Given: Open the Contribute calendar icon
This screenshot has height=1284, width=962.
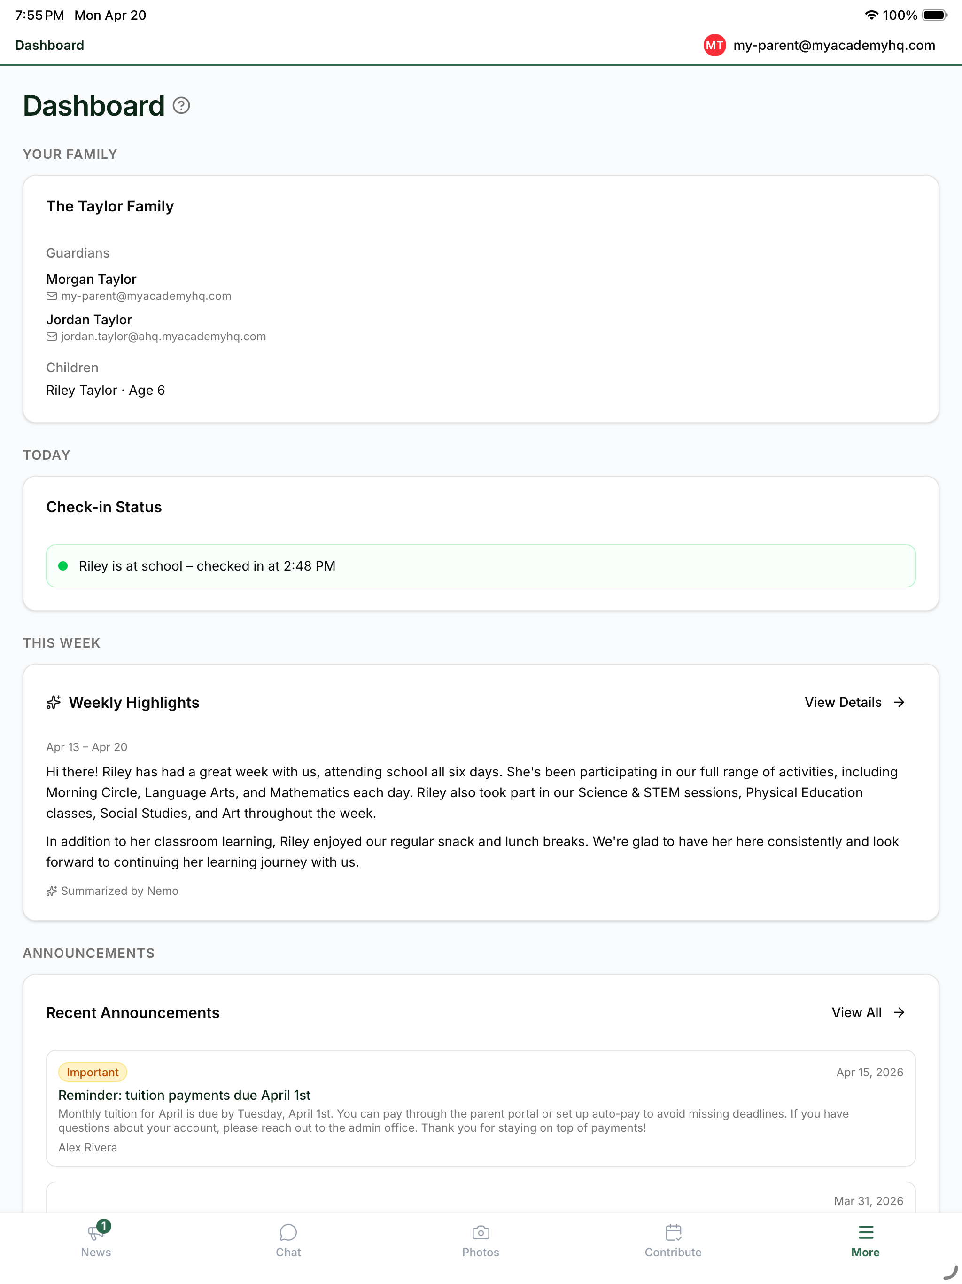Looking at the screenshot, I should coord(673,1232).
